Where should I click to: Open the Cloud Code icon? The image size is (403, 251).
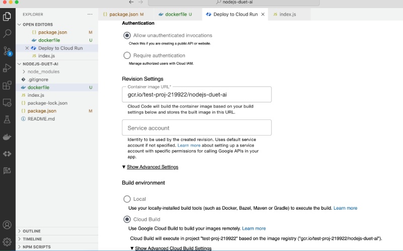(x=7, y=154)
